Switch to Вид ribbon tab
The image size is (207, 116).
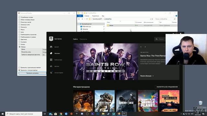point(103,16)
